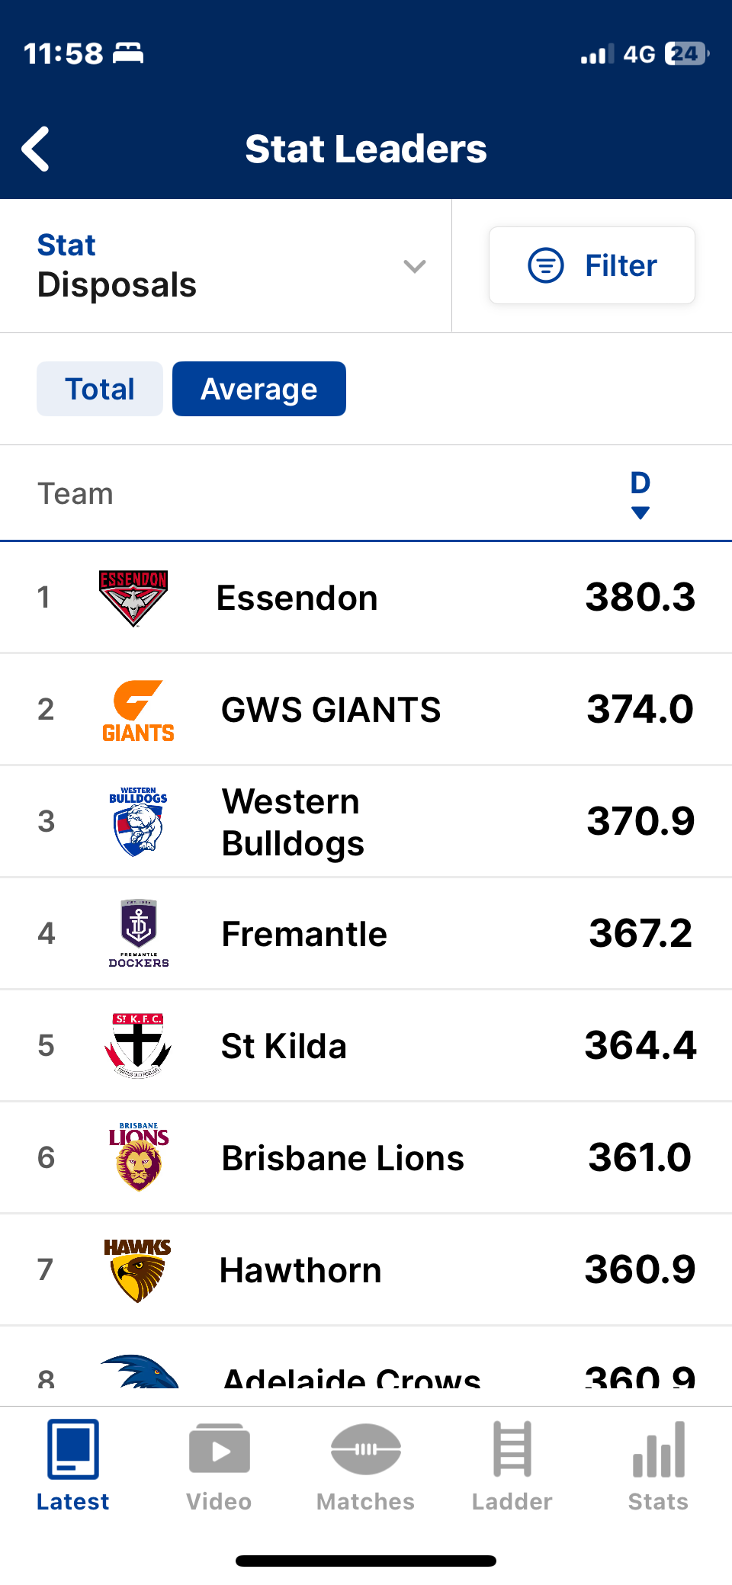Open the Matches football icon
The width and height of the screenshot is (732, 1585).
point(366,1449)
